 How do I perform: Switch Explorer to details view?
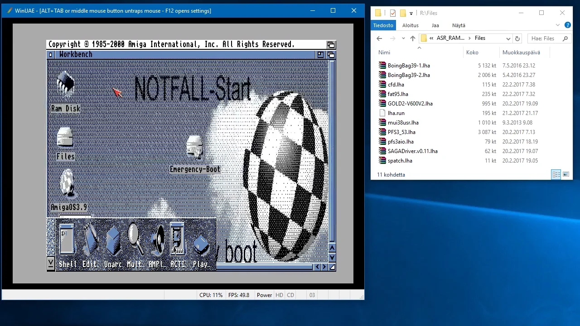pos(556,174)
